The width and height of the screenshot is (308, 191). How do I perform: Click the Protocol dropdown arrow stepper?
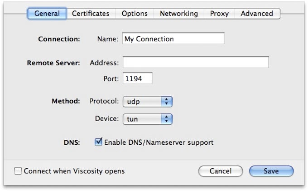click(x=167, y=101)
